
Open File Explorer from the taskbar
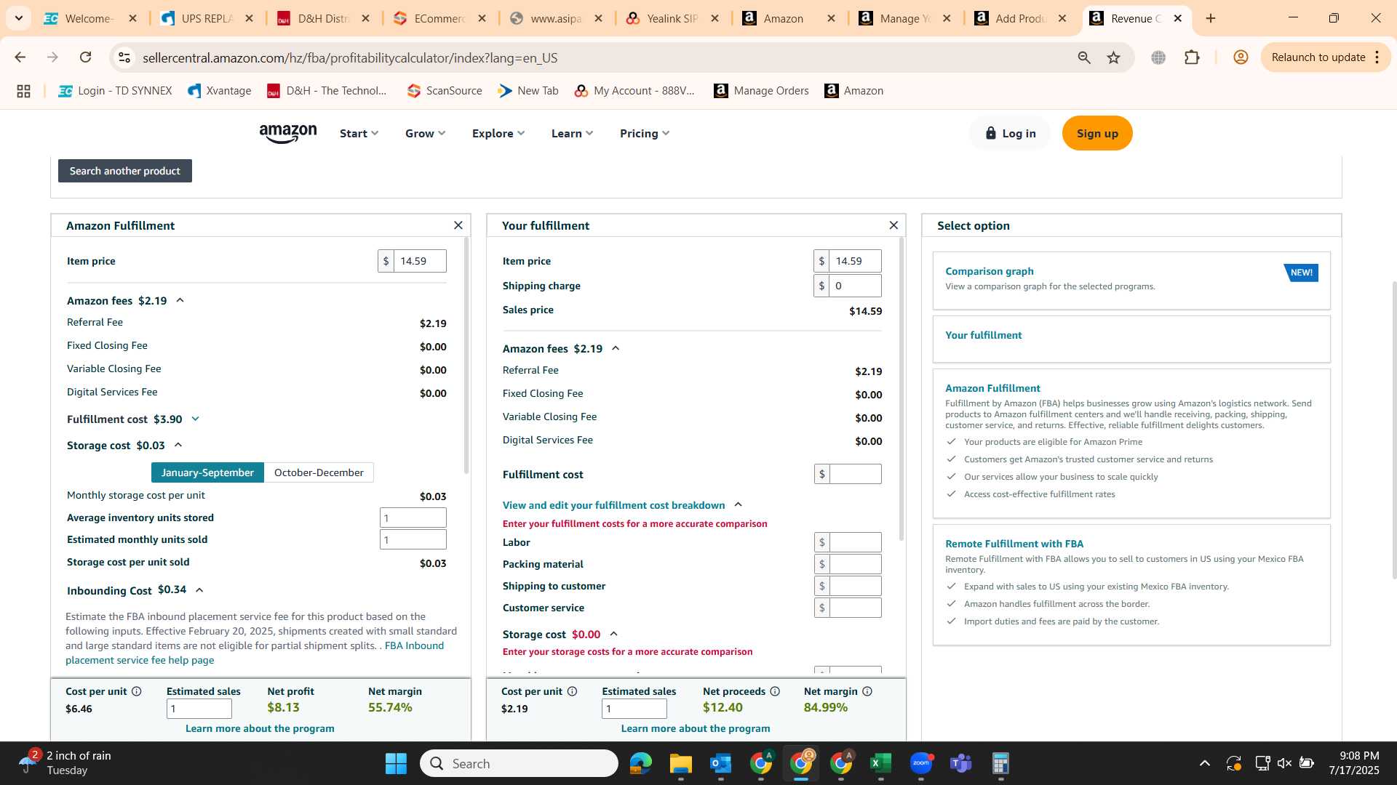tap(681, 763)
